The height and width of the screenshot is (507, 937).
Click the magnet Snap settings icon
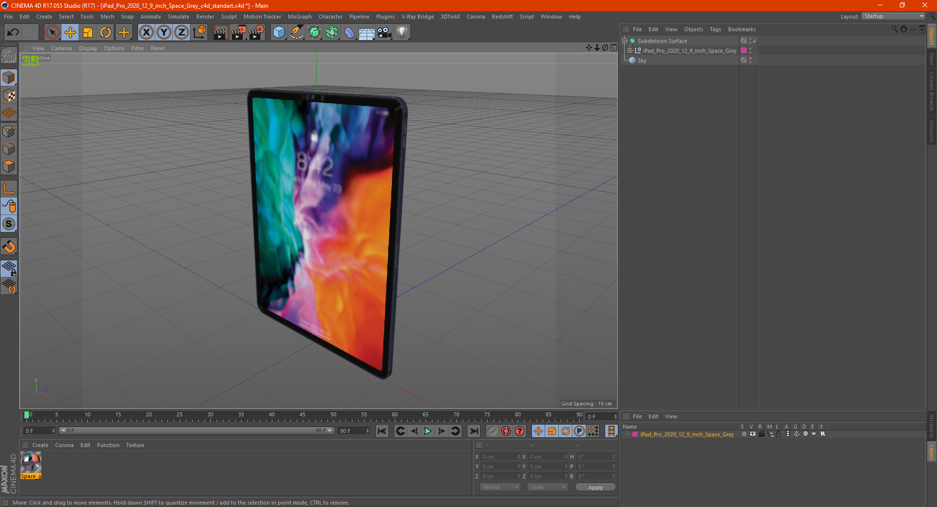pyautogui.click(x=9, y=247)
